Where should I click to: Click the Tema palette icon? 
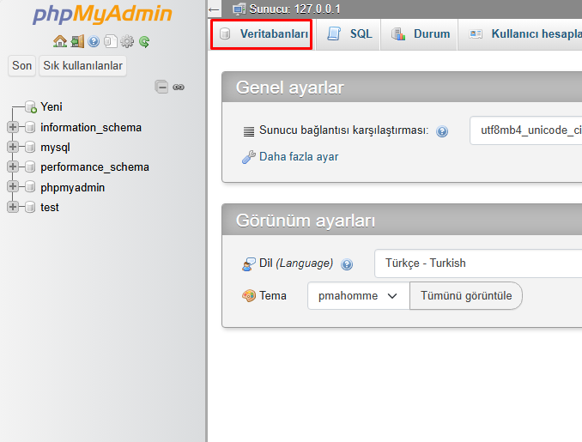249,296
